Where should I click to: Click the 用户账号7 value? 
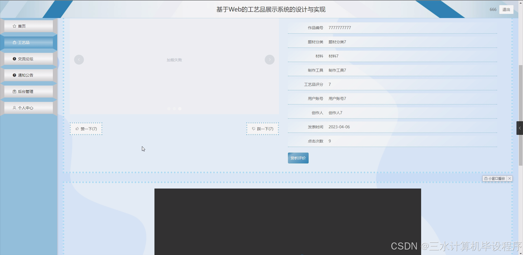(337, 99)
